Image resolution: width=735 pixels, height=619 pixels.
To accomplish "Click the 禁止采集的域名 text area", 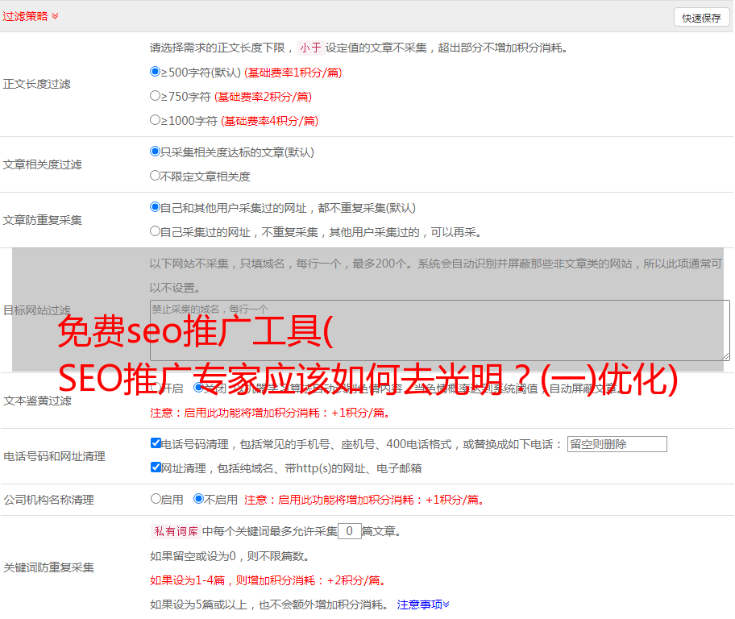I will (439, 330).
